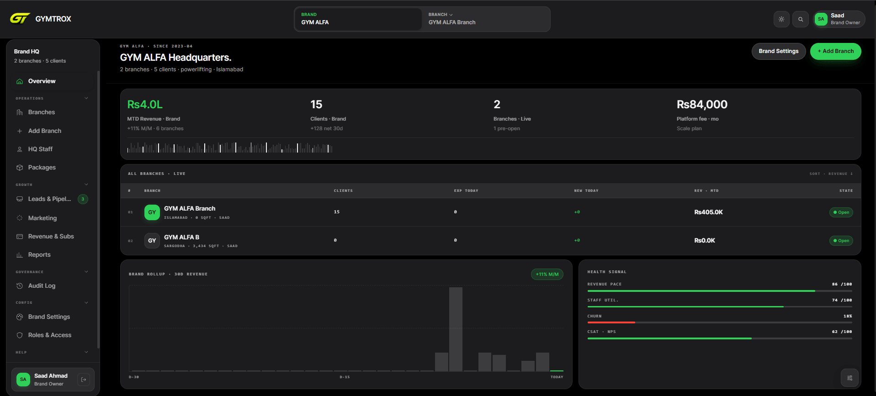Click the Clients column header
The image size is (876, 396).
pyautogui.click(x=343, y=191)
